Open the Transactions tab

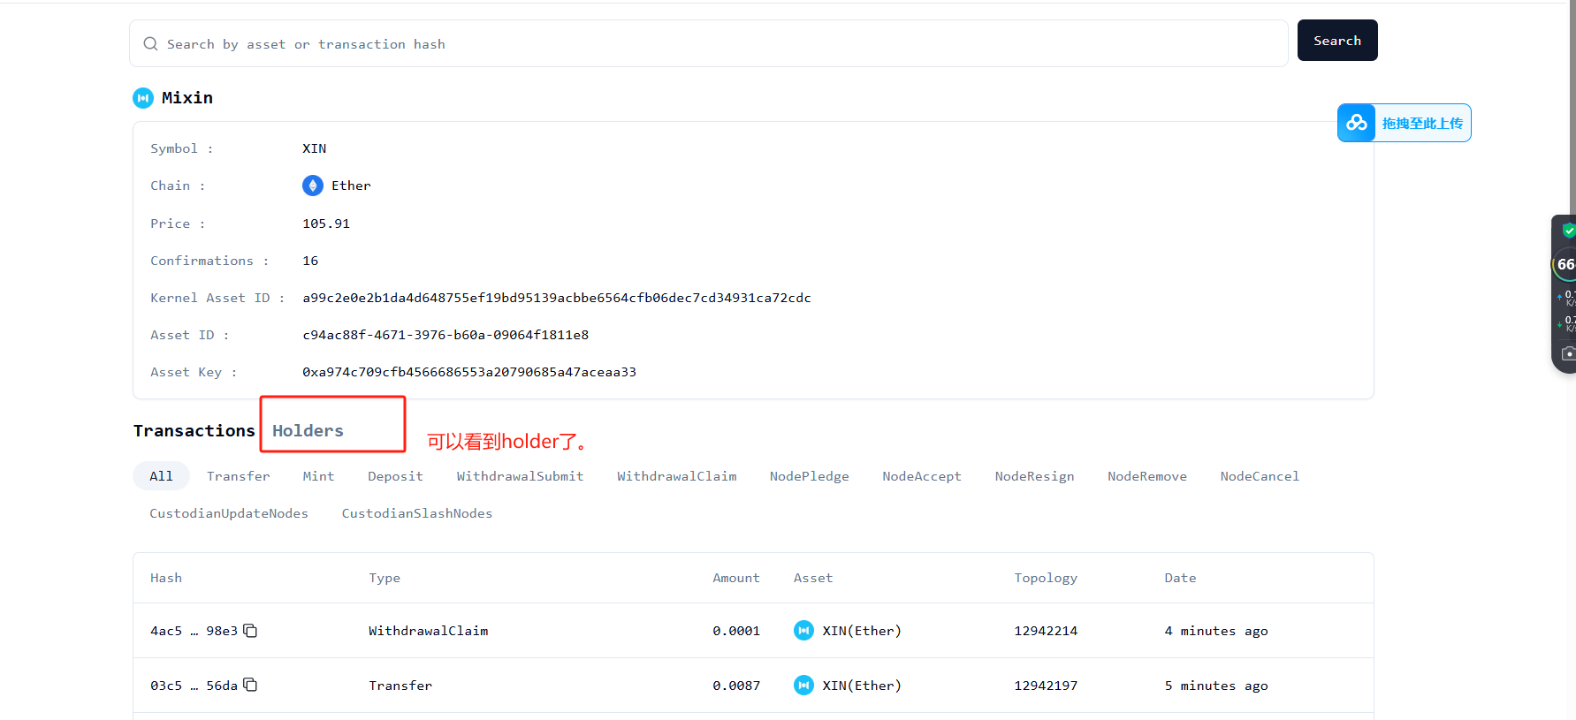click(194, 431)
